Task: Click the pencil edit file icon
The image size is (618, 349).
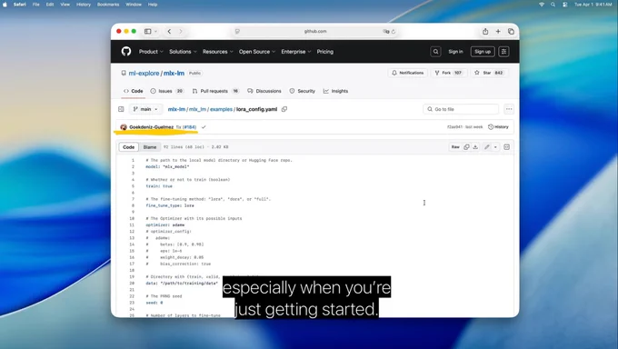Action: [x=487, y=147]
